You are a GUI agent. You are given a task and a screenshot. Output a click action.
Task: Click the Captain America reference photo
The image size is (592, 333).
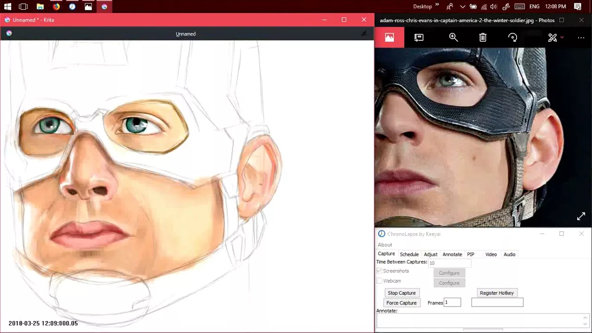(x=483, y=137)
